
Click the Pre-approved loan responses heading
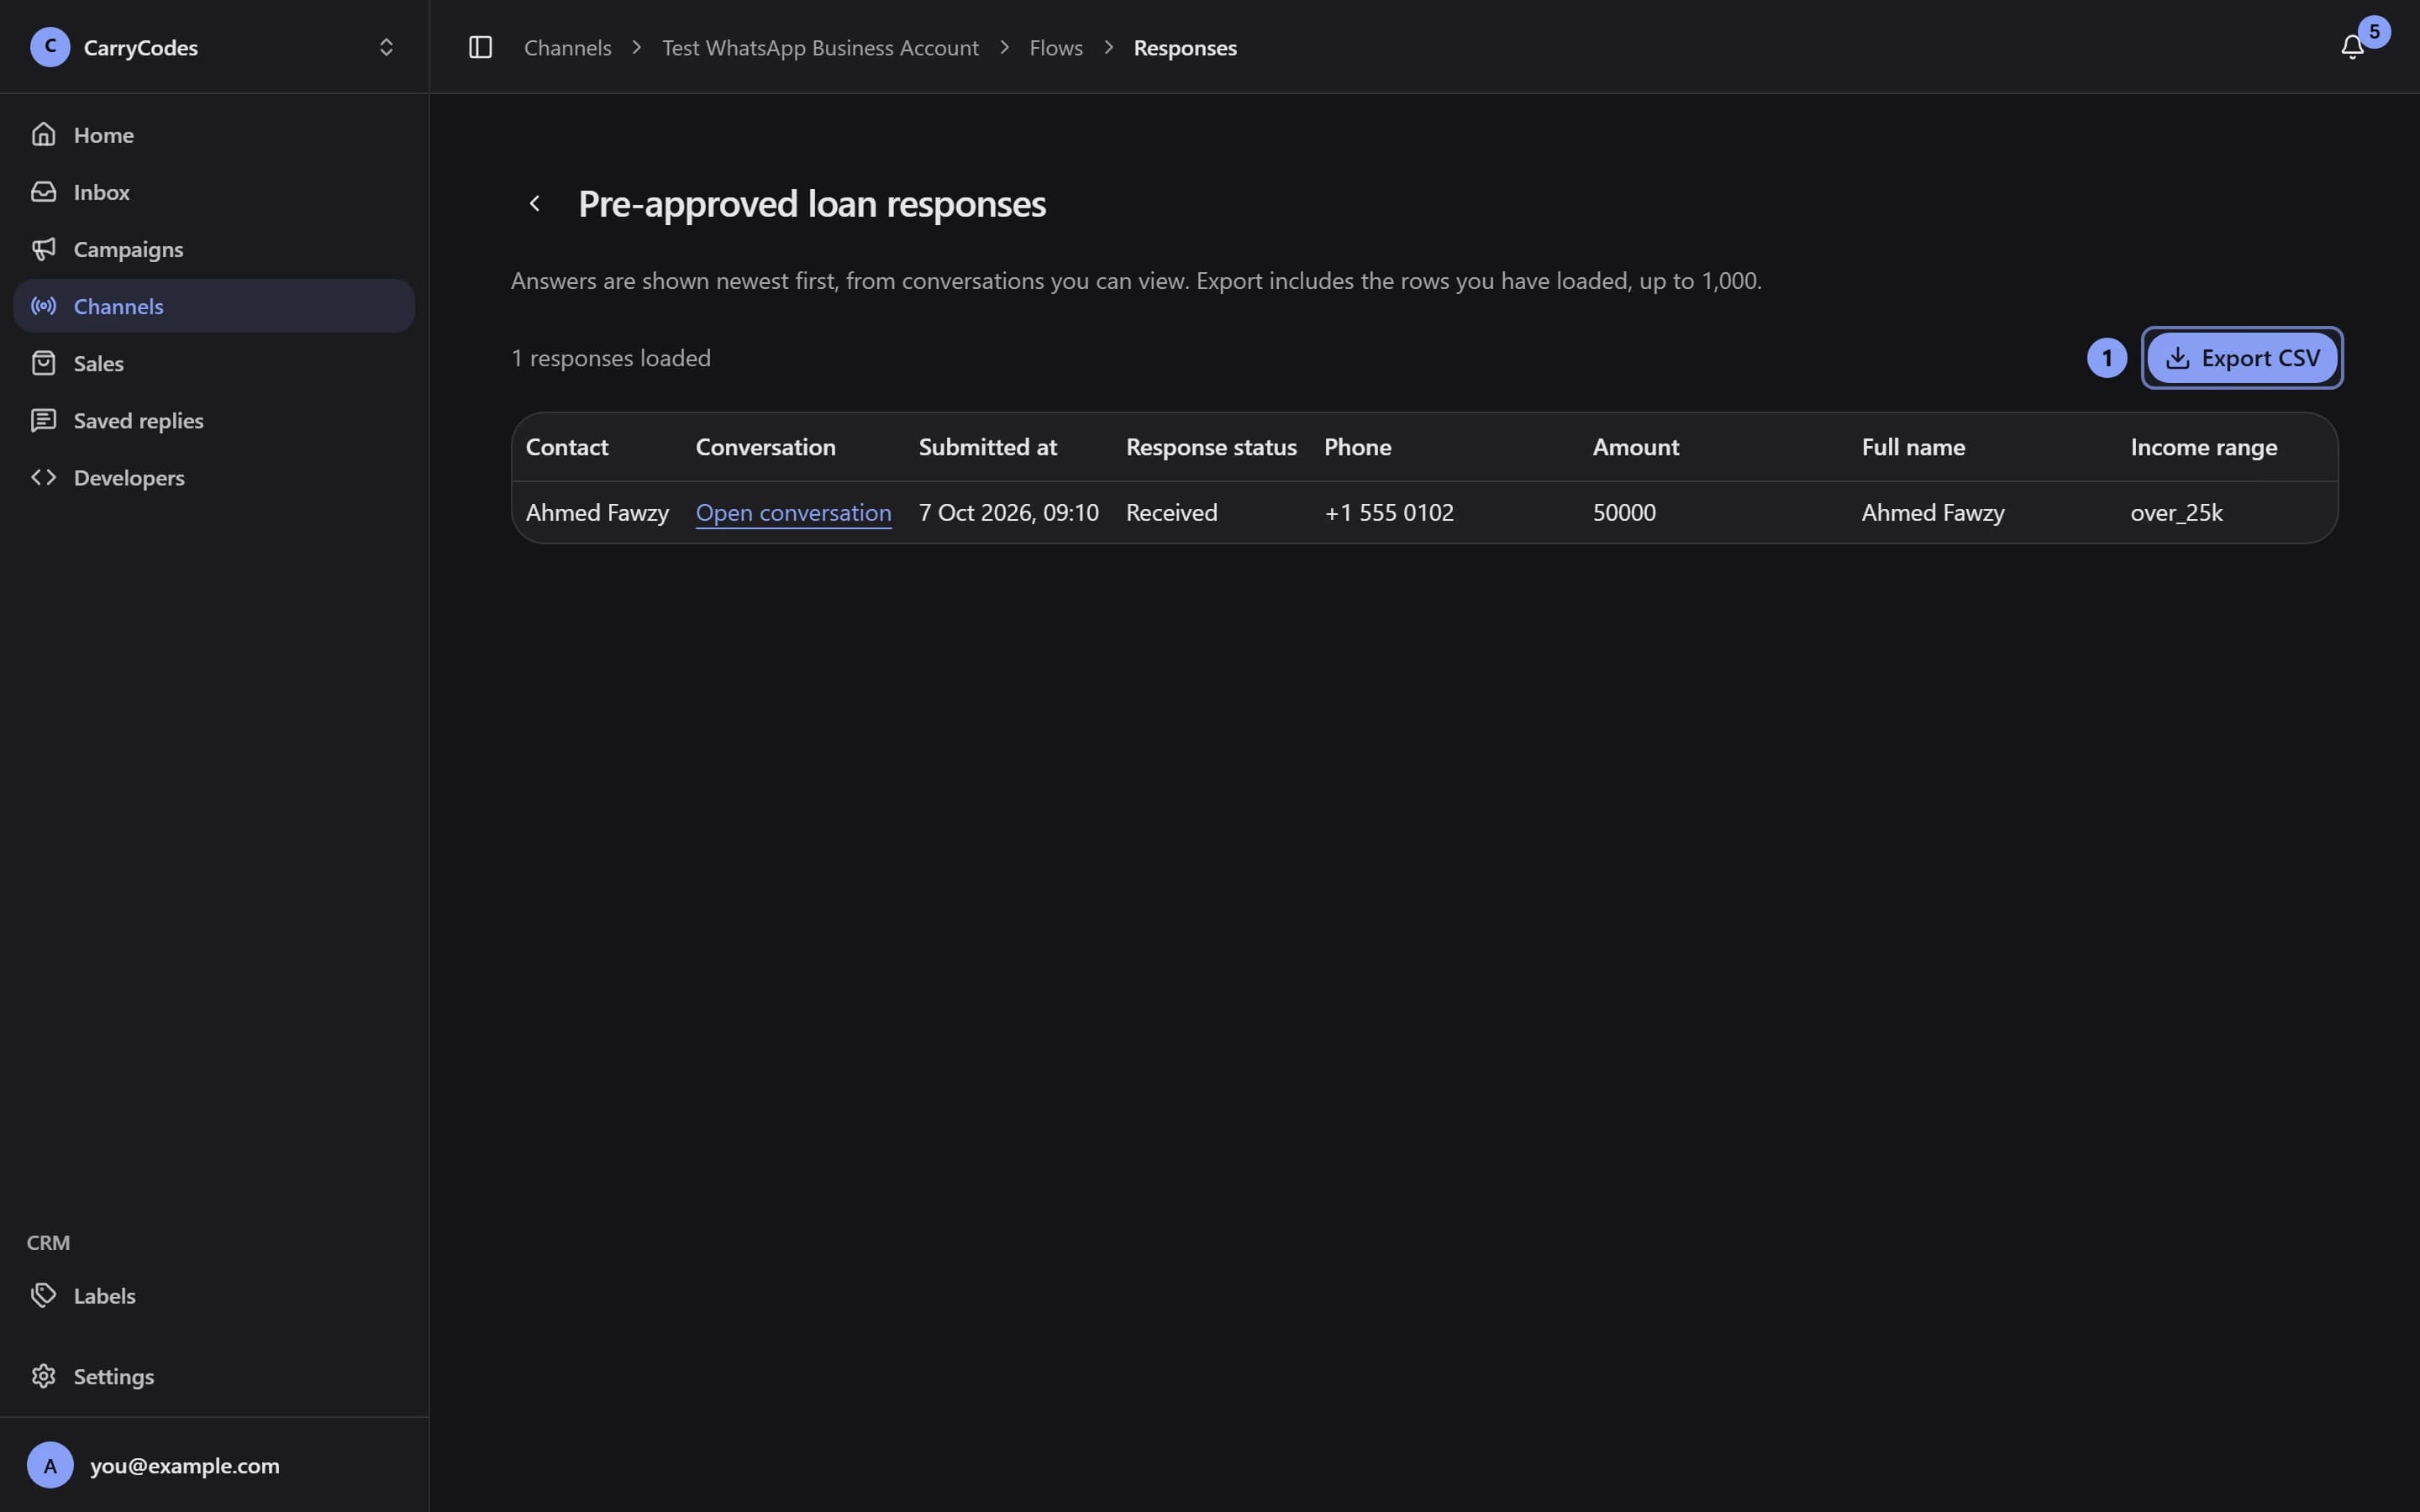(x=812, y=203)
